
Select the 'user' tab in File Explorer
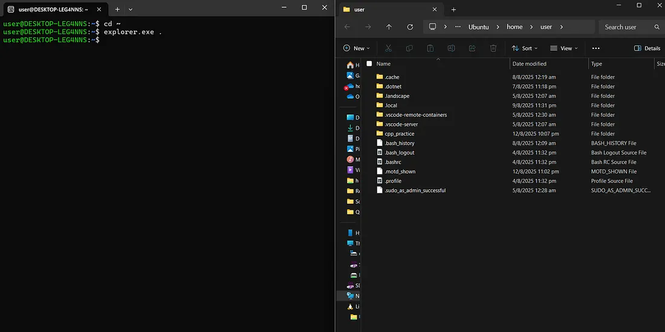pos(390,9)
